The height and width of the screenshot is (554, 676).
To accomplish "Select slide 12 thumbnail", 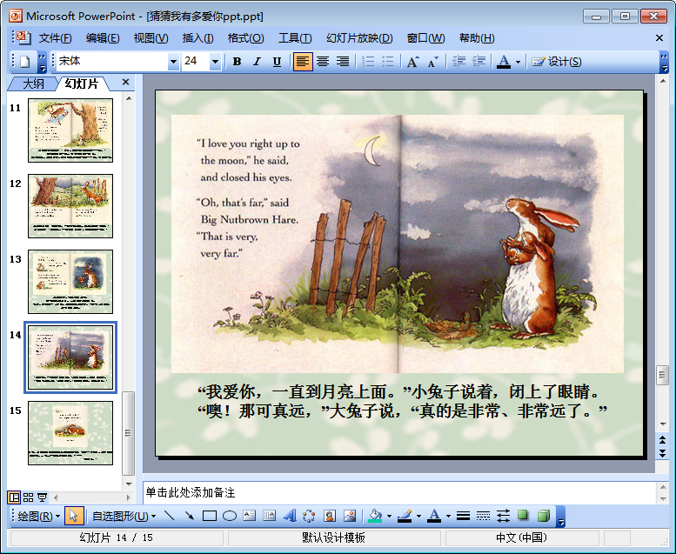I will click(x=70, y=206).
